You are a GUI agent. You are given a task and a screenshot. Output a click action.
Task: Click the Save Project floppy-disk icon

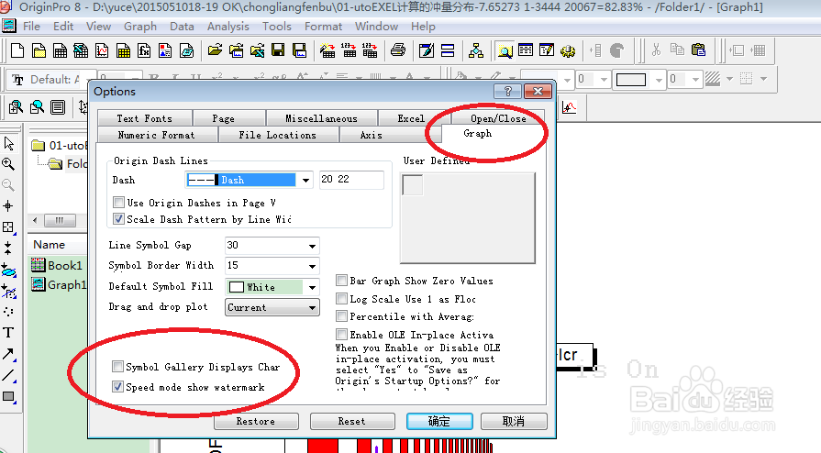(278, 50)
